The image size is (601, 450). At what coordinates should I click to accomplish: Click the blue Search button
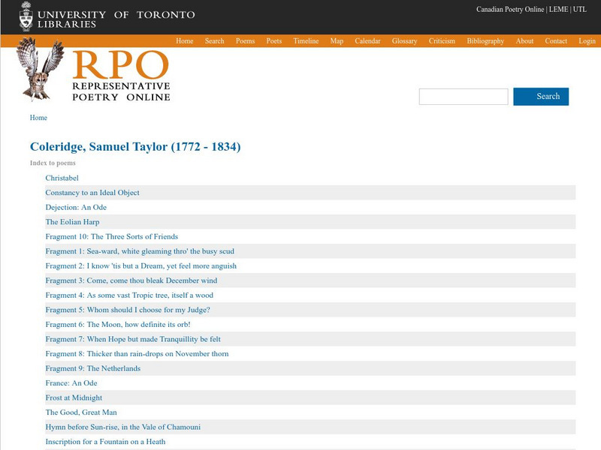541,97
